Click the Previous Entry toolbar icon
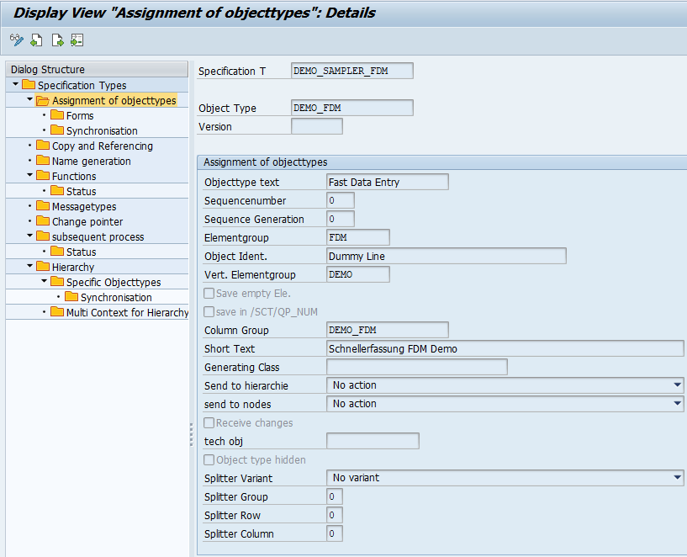687x557 pixels. pyautogui.click(x=36, y=40)
